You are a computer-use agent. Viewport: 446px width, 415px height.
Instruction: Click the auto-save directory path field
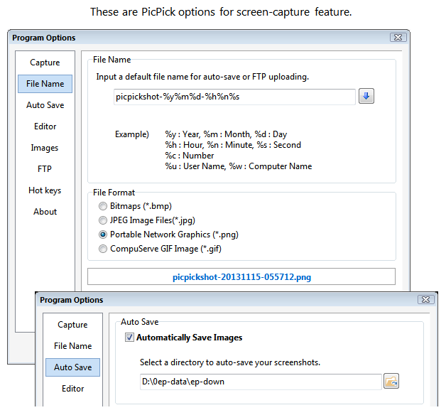(x=261, y=382)
